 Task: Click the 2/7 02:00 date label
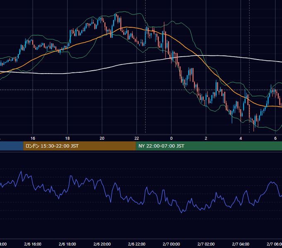click(206, 244)
